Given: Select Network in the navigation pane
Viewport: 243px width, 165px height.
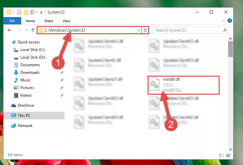Looking at the screenshot, I should pyautogui.click(x=25, y=126).
